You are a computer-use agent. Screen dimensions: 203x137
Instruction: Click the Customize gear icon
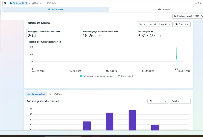click(x=176, y=24)
